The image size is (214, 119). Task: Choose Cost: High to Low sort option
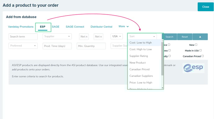[x=144, y=49]
